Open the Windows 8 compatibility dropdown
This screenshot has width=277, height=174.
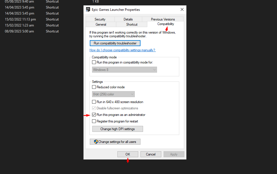[x=125, y=70]
